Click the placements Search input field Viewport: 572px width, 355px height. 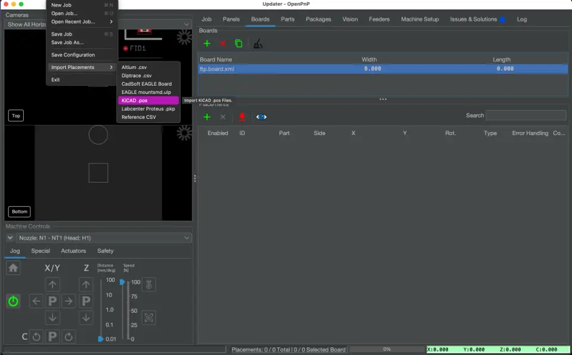[526, 115]
